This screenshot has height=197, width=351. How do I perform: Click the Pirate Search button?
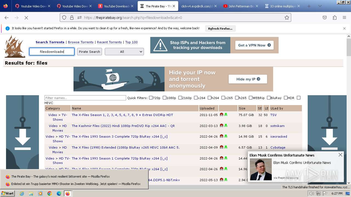[89, 52]
